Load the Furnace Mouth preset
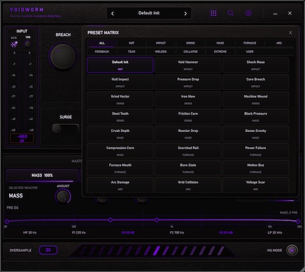The image size is (305, 272). [120, 168]
